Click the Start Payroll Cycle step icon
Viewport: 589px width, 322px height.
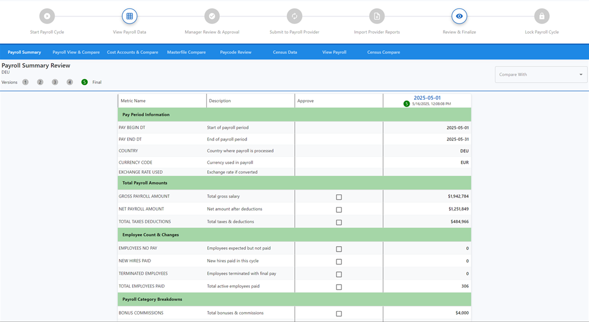tap(47, 16)
